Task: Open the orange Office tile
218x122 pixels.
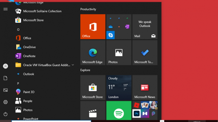Action: (x=93, y=27)
